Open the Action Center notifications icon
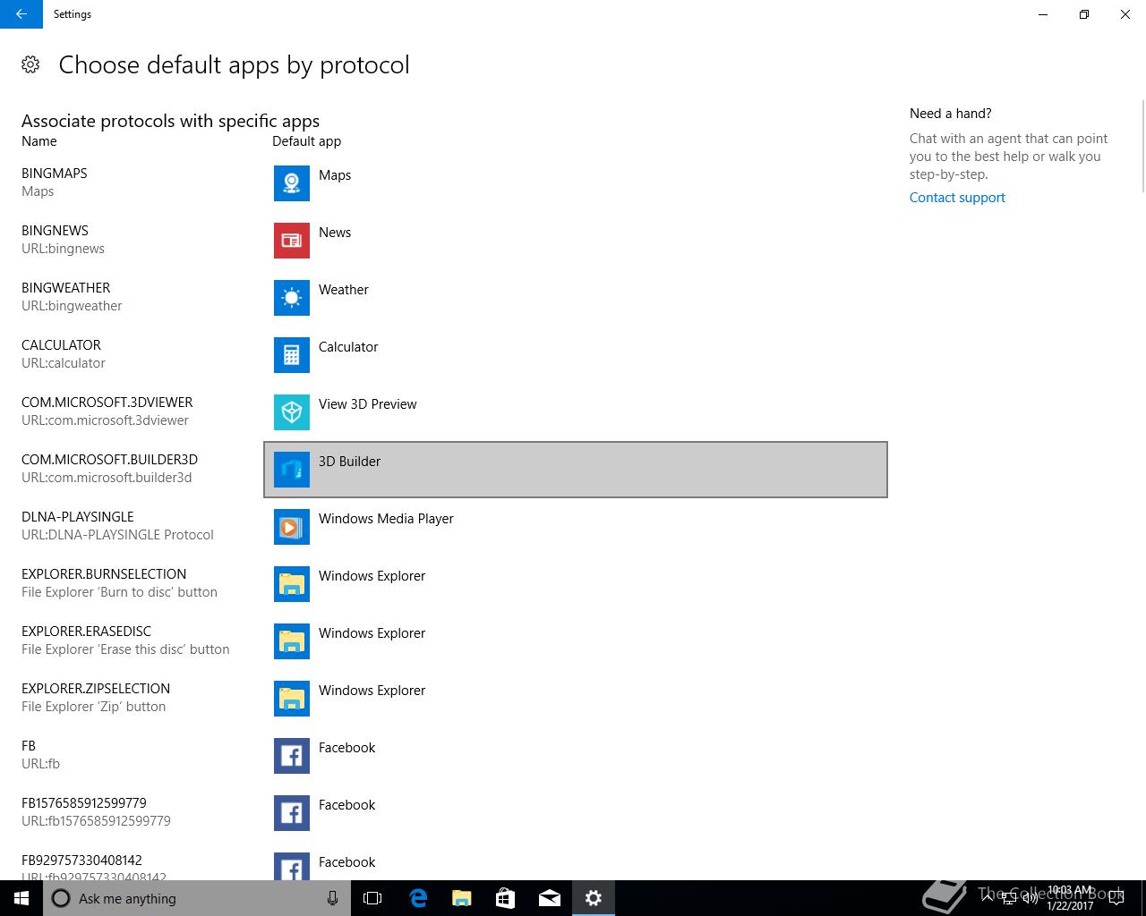Image resolution: width=1146 pixels, height=916 pixels. (x=1116, y=898)
